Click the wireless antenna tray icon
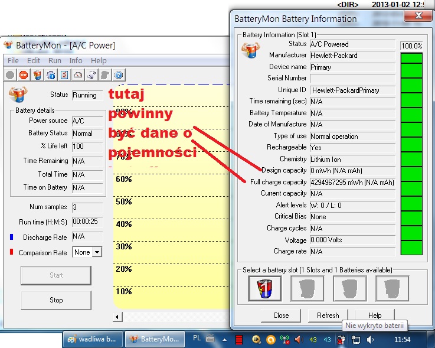The height and width of the screenshot is (348, 435). [x=284, y=339]
